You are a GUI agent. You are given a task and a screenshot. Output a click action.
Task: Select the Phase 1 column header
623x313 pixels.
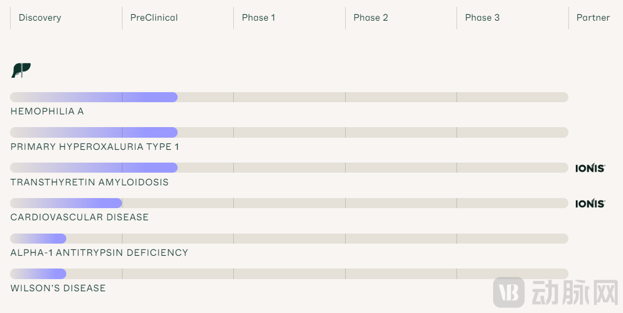point(258,17)
